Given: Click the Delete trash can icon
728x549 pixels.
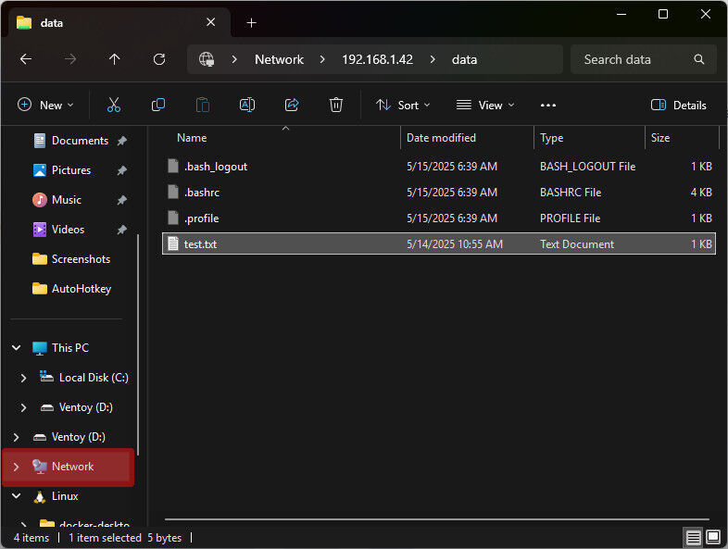Looking at the screenshot, I should 336,106.
